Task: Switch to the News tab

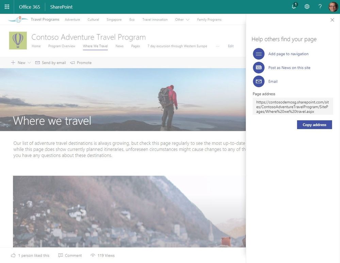Action: (x=119, y=46)
